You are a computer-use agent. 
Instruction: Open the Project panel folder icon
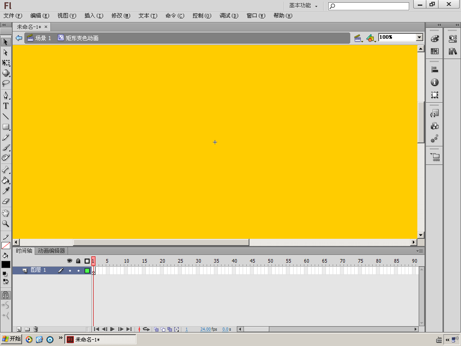pos(434,157)
